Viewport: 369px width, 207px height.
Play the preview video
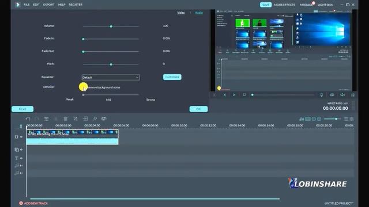click(x=234, y=95)
